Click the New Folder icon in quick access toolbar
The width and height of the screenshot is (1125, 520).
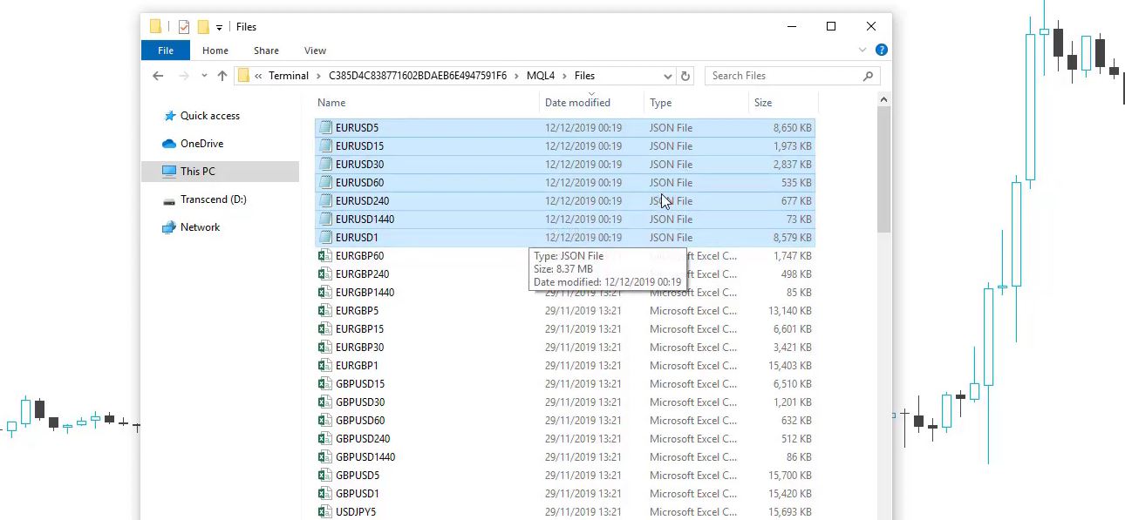203,26
